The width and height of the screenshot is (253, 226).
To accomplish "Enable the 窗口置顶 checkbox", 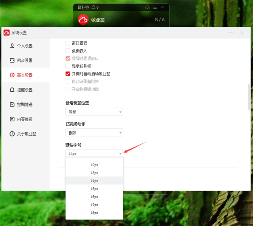I will pos(68,43).
